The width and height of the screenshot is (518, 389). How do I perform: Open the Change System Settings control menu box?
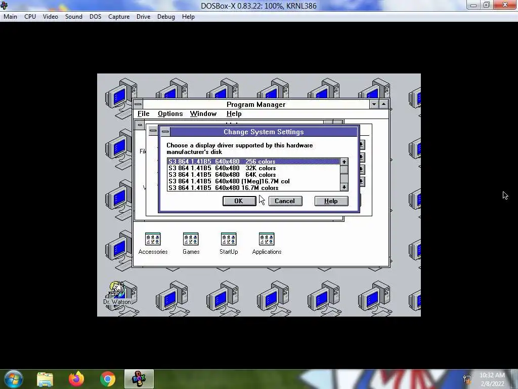165,132
